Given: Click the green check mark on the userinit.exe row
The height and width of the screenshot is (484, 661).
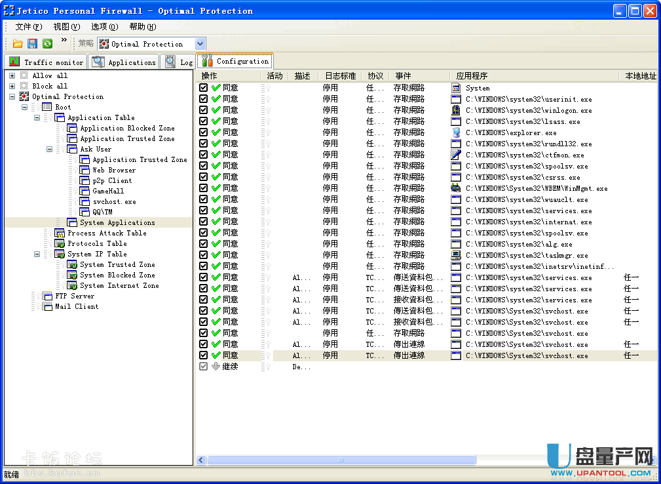Looking at the screenshot, I should (x=216, y=99).
